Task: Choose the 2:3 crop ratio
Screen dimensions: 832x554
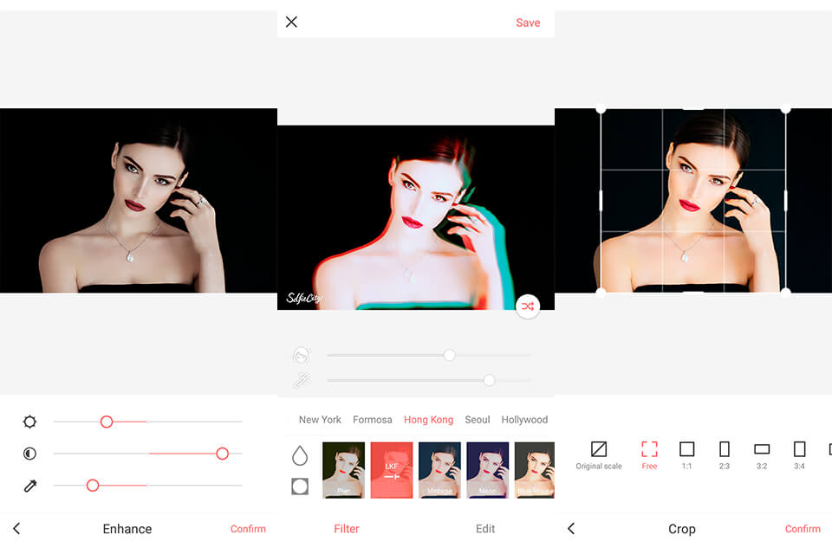Action: point(725,455)
